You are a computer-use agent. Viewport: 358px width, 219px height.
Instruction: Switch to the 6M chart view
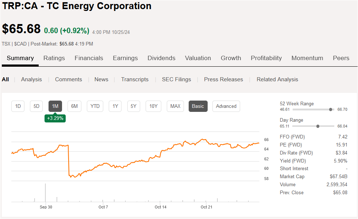[74, 106]
